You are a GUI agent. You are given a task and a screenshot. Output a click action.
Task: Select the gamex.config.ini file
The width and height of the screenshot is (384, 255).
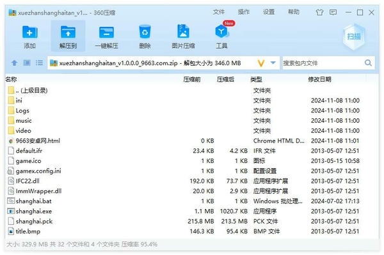pos(192,171)
